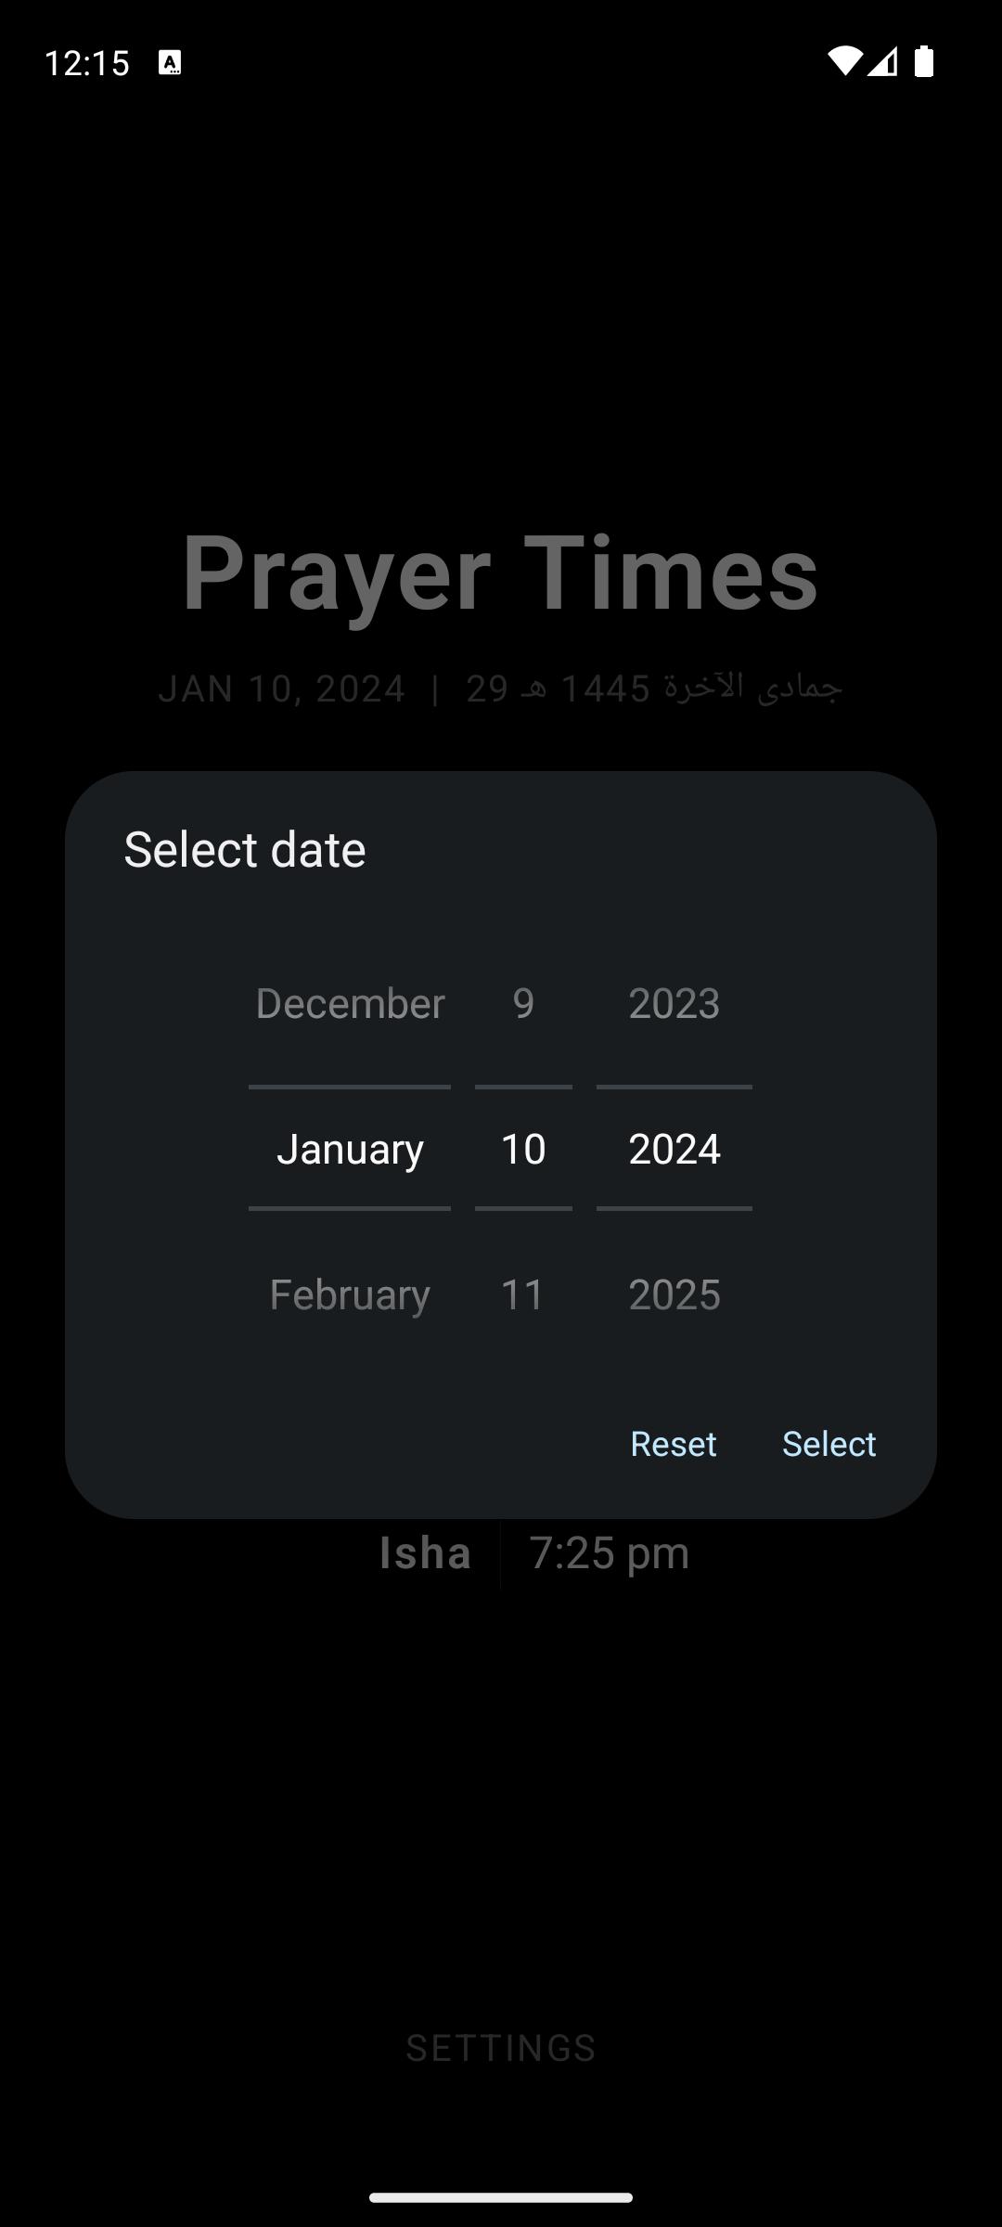Open SETTINGS at the bottom
Image resolution: width=1002 pixels, height=2227 pixels.
pos(501,2048)
